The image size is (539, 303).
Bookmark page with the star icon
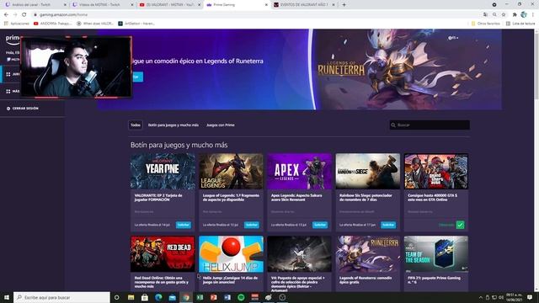pos(504,15)
